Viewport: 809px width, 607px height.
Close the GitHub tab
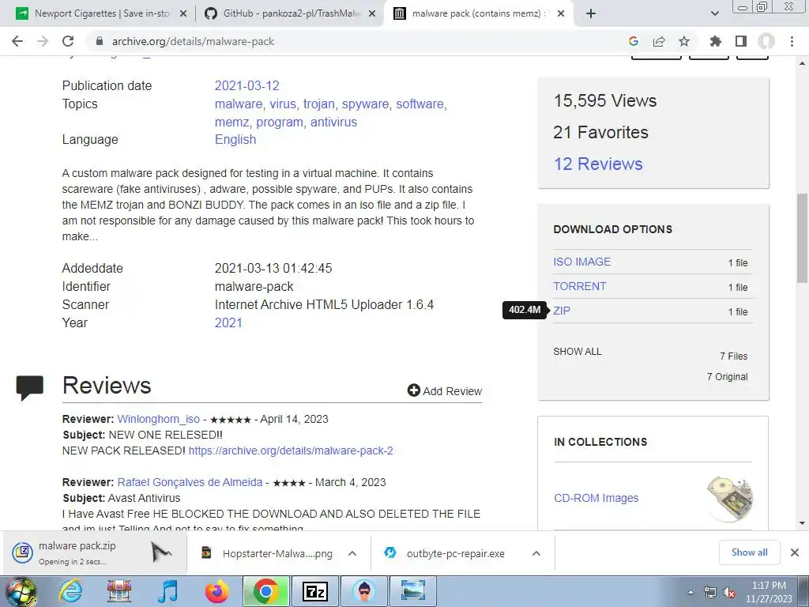tap(372, 13)
